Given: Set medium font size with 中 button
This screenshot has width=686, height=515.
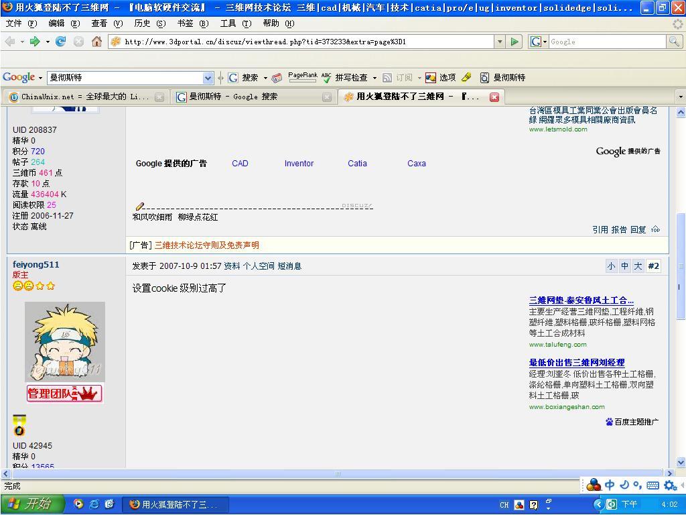Looking at the screenshot, I should pos(625,266).
